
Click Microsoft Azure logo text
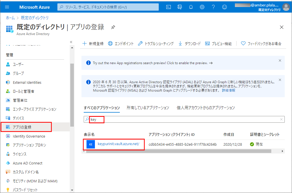[34, 7]
